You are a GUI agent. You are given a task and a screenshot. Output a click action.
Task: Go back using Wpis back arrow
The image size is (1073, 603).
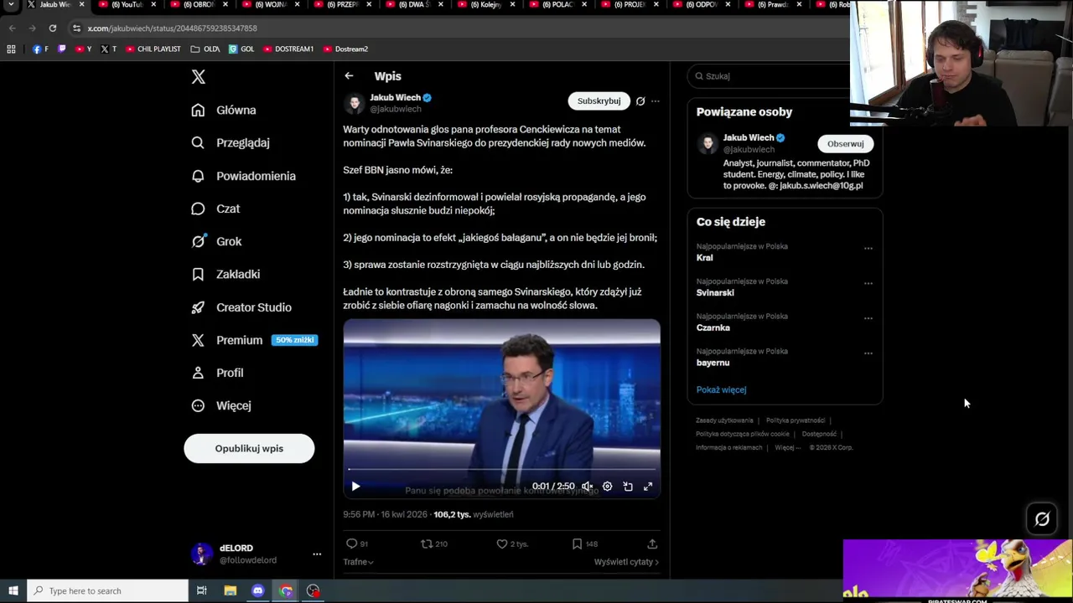349,75
